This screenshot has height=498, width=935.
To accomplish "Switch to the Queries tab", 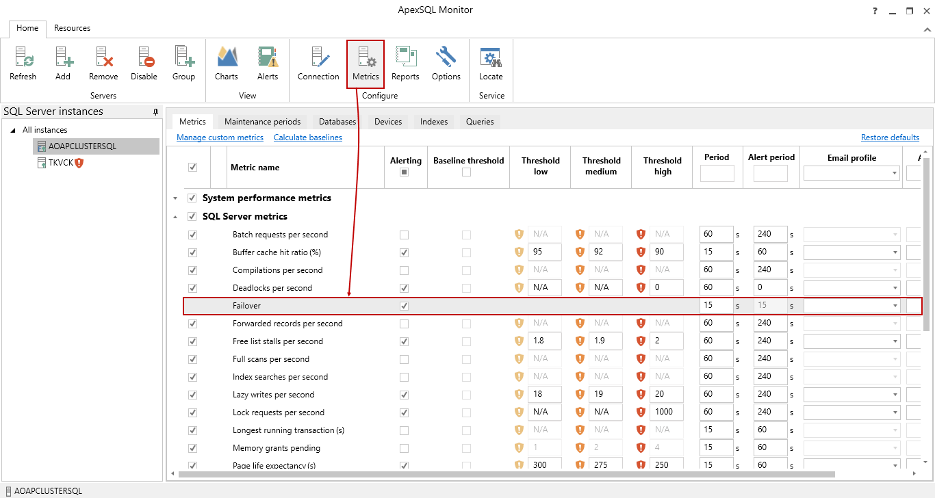I will [480, 122].
